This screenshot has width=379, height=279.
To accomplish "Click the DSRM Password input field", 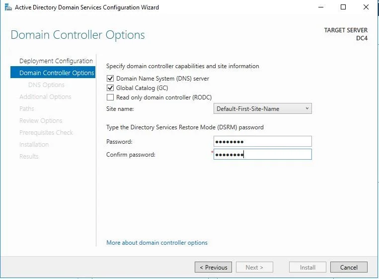I will pos(262,141).
